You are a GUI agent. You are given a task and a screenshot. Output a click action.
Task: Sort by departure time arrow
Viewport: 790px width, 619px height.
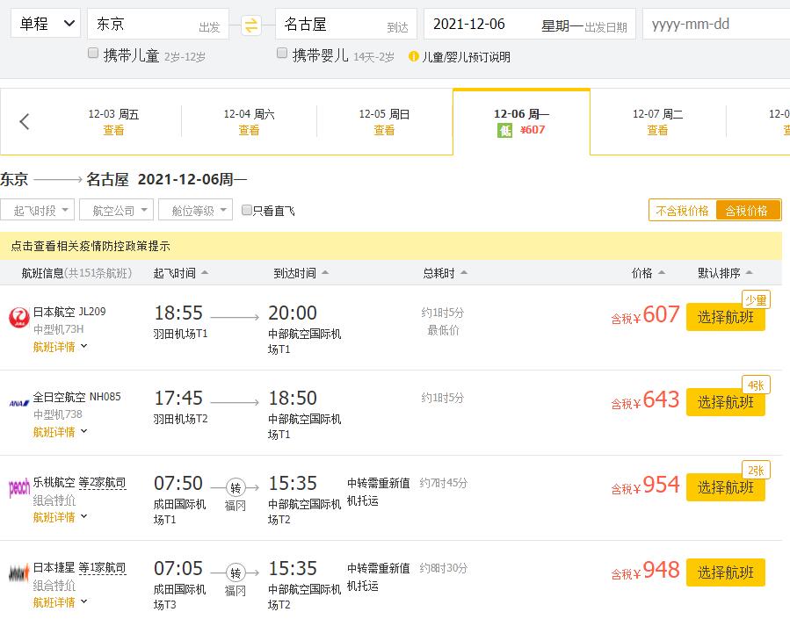[x=205, y=273]
